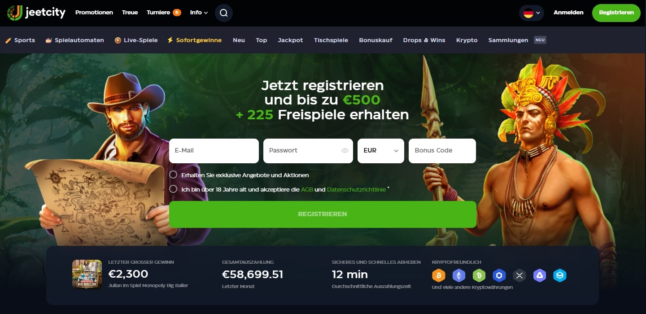Click the large green REGISTRIEREN button
This screenshot has width=646, height=314.
tap(323, 214)
